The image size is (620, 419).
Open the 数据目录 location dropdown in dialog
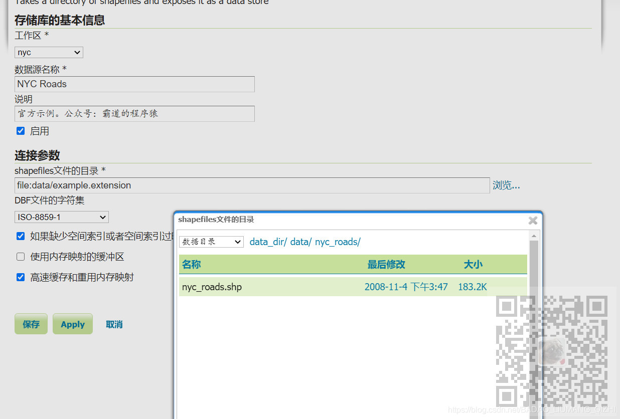coord(211,242)
